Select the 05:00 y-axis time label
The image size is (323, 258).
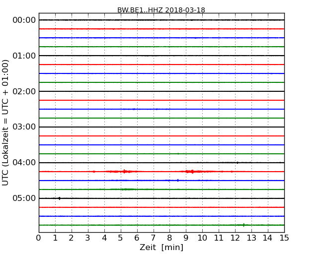[x=24, y=198]
